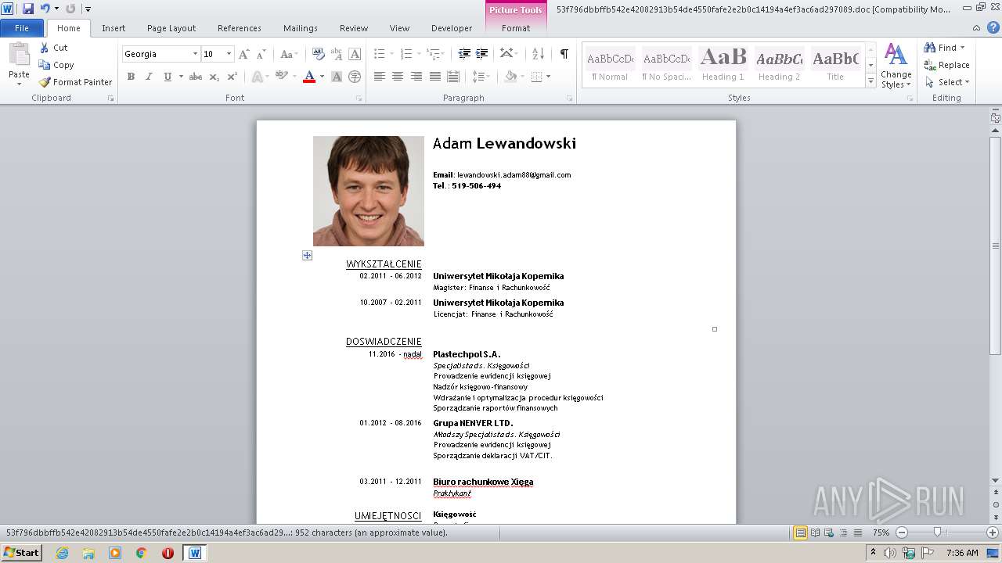The image size is (1002, 563).
Task: Decrease paragraph indent
Action: (464, 54)
